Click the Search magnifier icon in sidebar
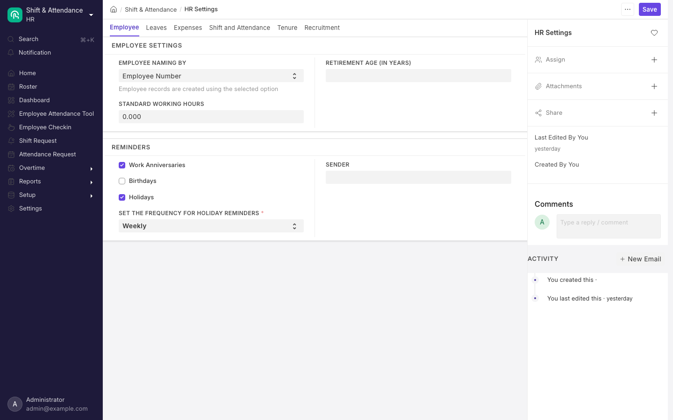 click(11, 39)
